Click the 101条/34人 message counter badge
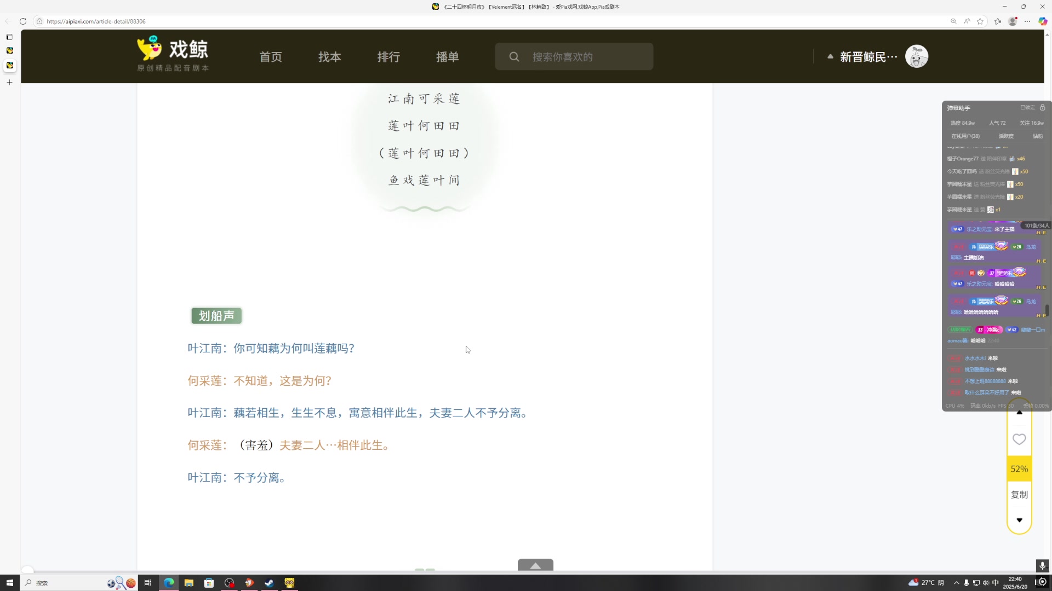Image resolution: width=1052 pixels, height=591 pixels. [1036, 225]
